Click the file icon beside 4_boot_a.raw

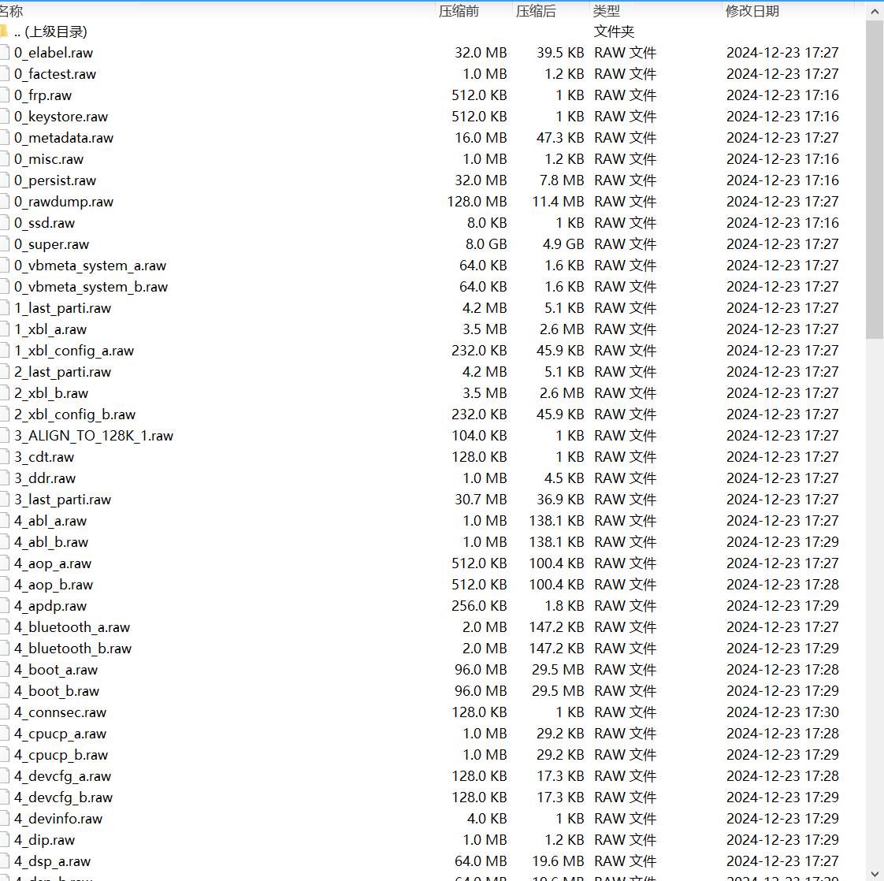(4, 670)
